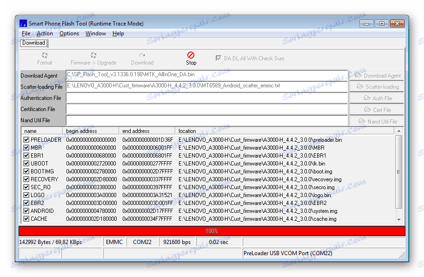Click the Download Agent path field
The height and width of the screenshot is (277, 424).
point(206,75)
